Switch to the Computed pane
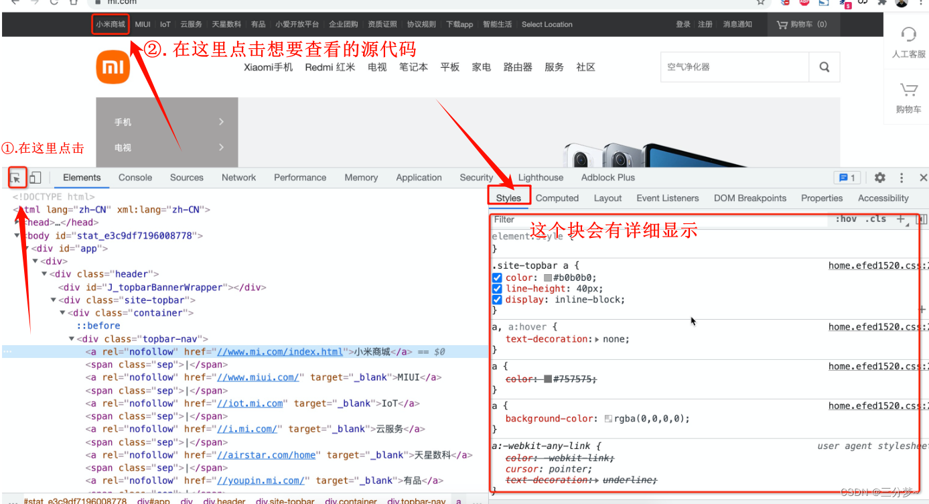Viewport: 929px width, 504px height. click(557, 198)
